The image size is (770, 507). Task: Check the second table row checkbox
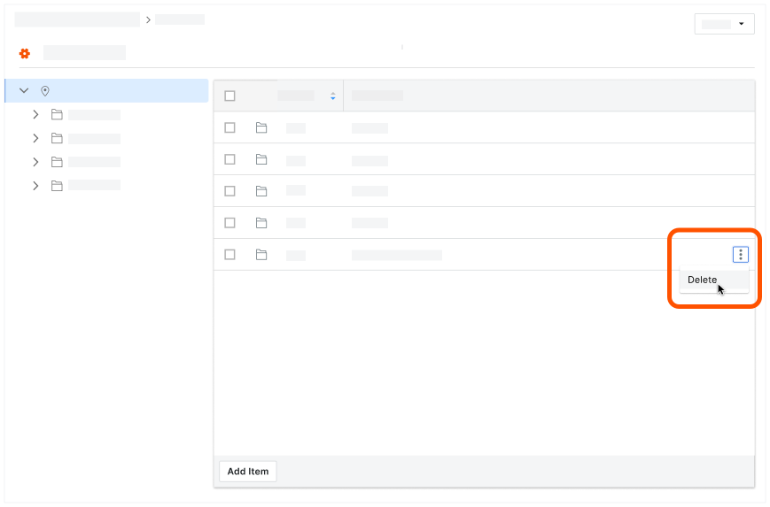coord(229,159)
